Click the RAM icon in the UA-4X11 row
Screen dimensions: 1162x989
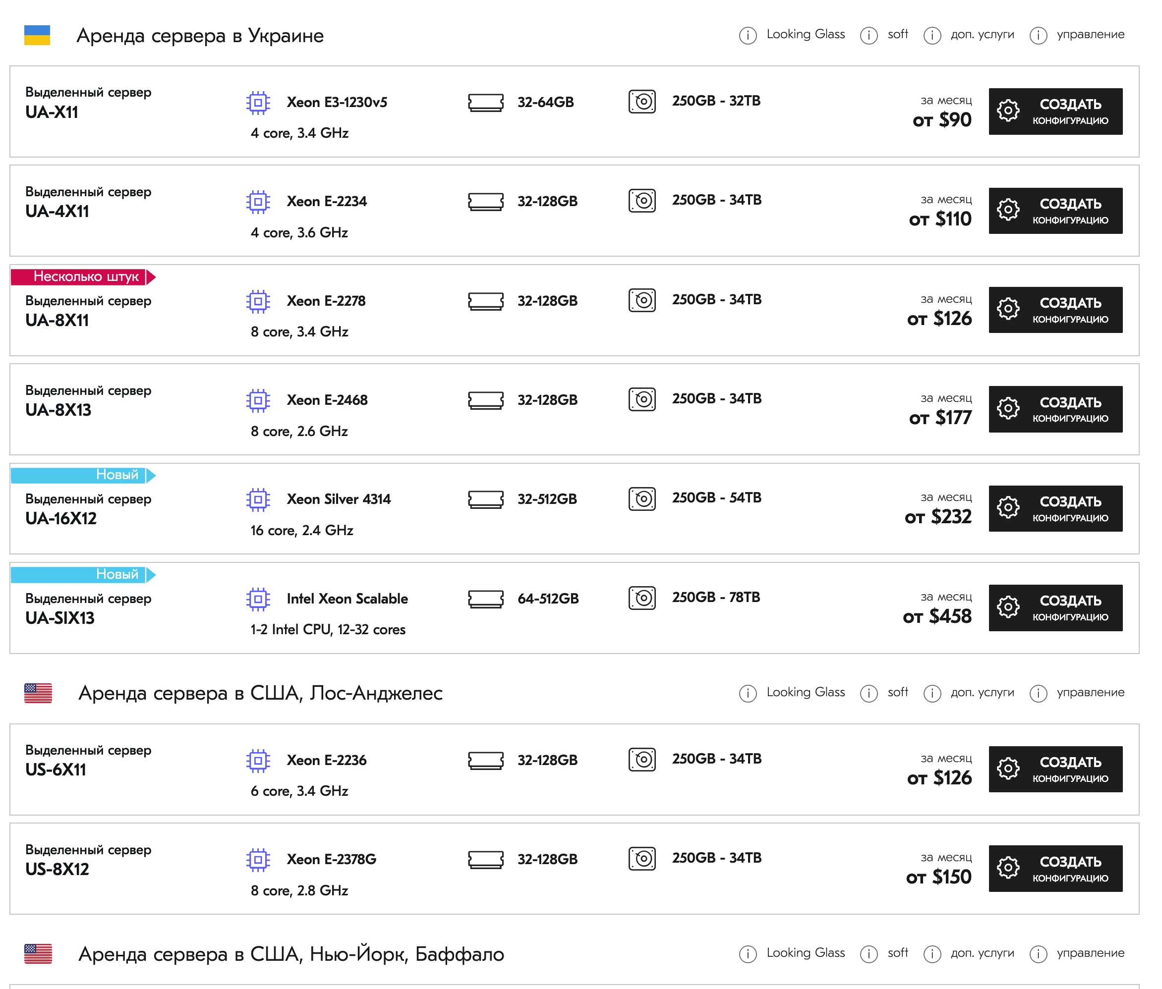(486, 202)
